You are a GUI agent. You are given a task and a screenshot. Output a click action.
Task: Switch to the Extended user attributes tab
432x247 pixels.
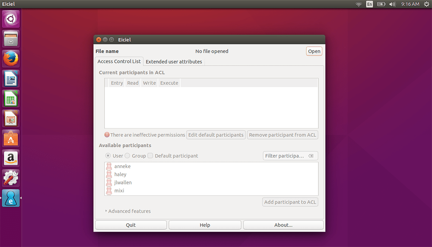click(174, 62)
